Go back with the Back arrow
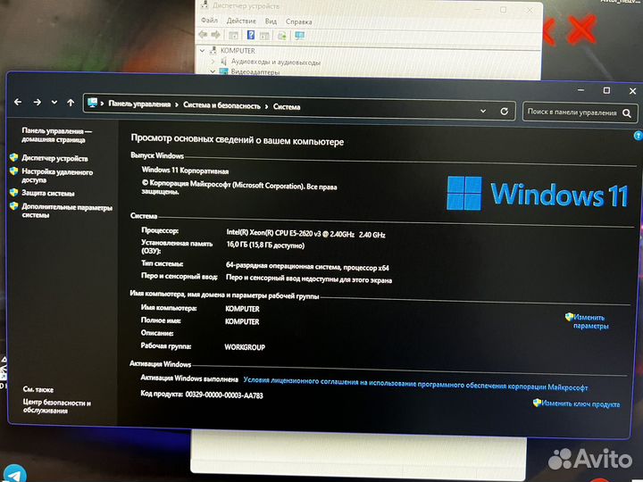The width and height of the screenshot is (643, 482). pyautogui.click(x=18, y=102)
